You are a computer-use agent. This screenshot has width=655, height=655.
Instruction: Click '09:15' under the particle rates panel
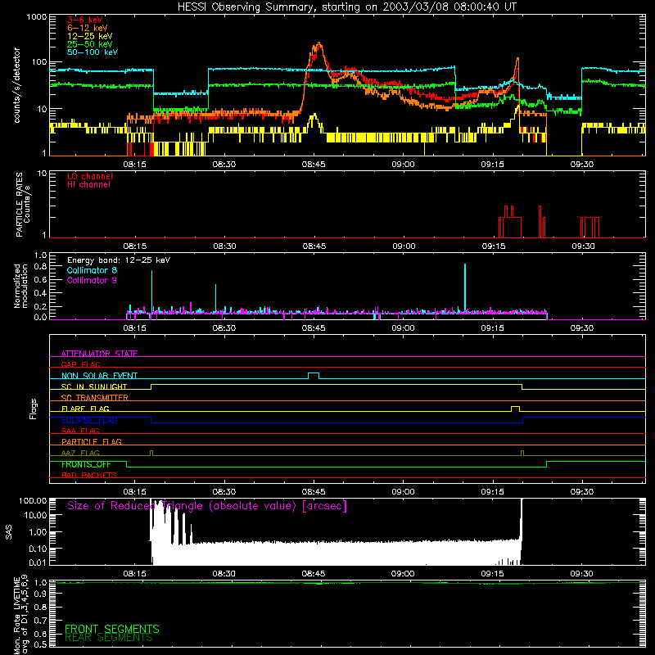494,246
